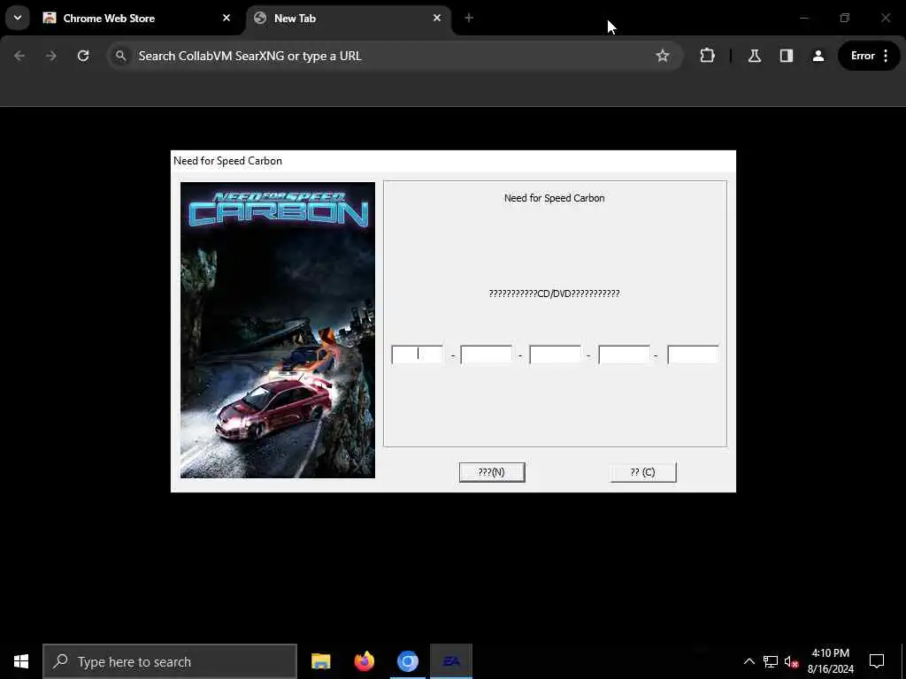Image resolution: width=906 pixels, height=679 pixels.
Task: Open File Explorer from the taskbar
Action: point(320,661)
